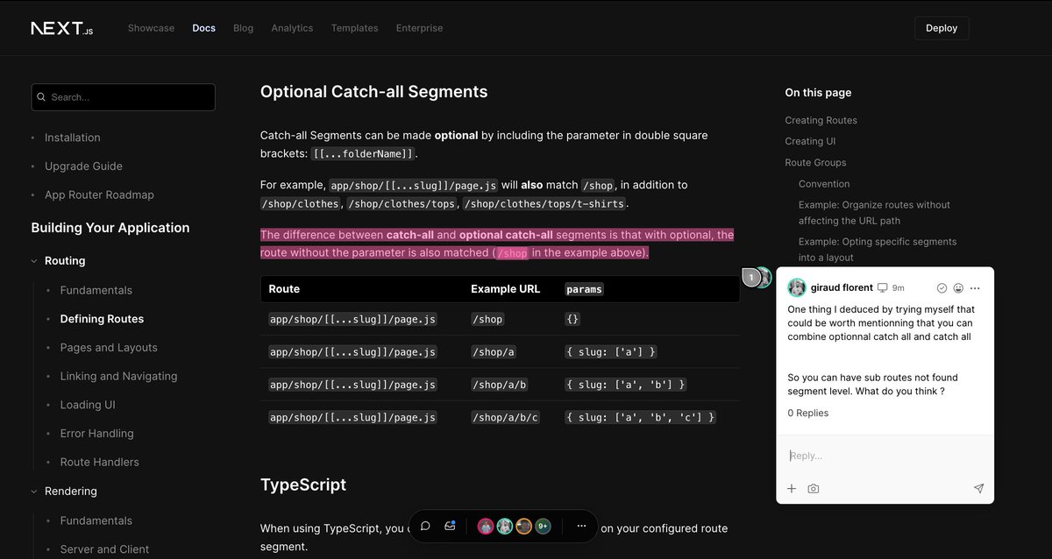This screenshot has width=1052, height=559.
Task: Click the TypeScript heading
Action: click(x=303, y=485)
